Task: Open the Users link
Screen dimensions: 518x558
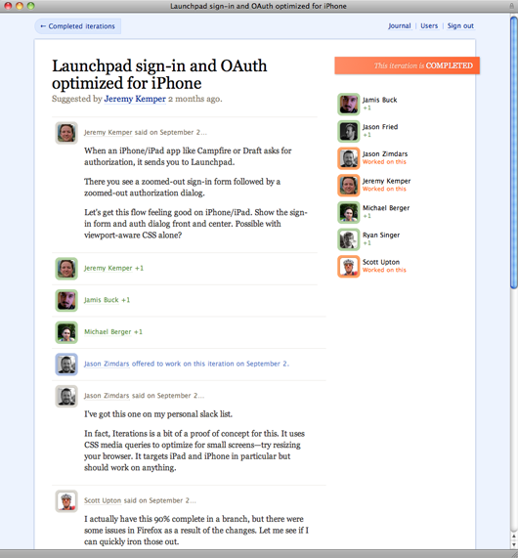Action: click(429, 26)
